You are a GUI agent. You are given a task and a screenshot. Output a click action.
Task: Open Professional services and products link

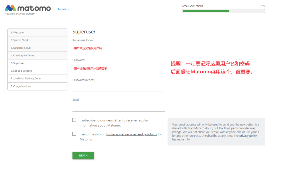pos(131,134)
